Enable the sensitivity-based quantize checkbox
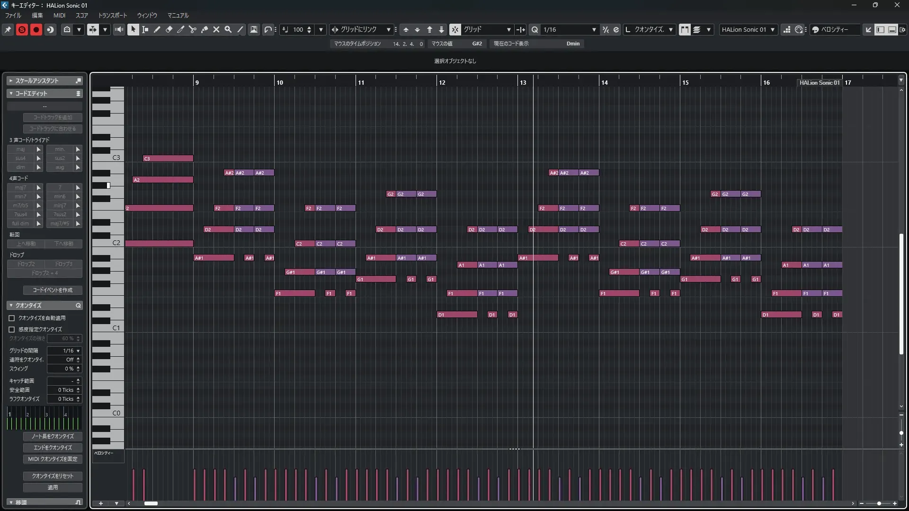The image size is (909, 511). click(x=12, y=329)
